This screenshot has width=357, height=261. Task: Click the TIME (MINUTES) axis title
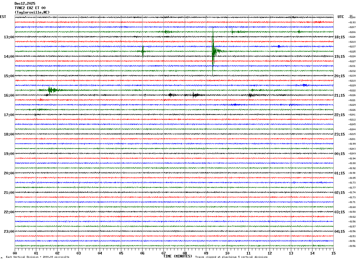point(178,256)
